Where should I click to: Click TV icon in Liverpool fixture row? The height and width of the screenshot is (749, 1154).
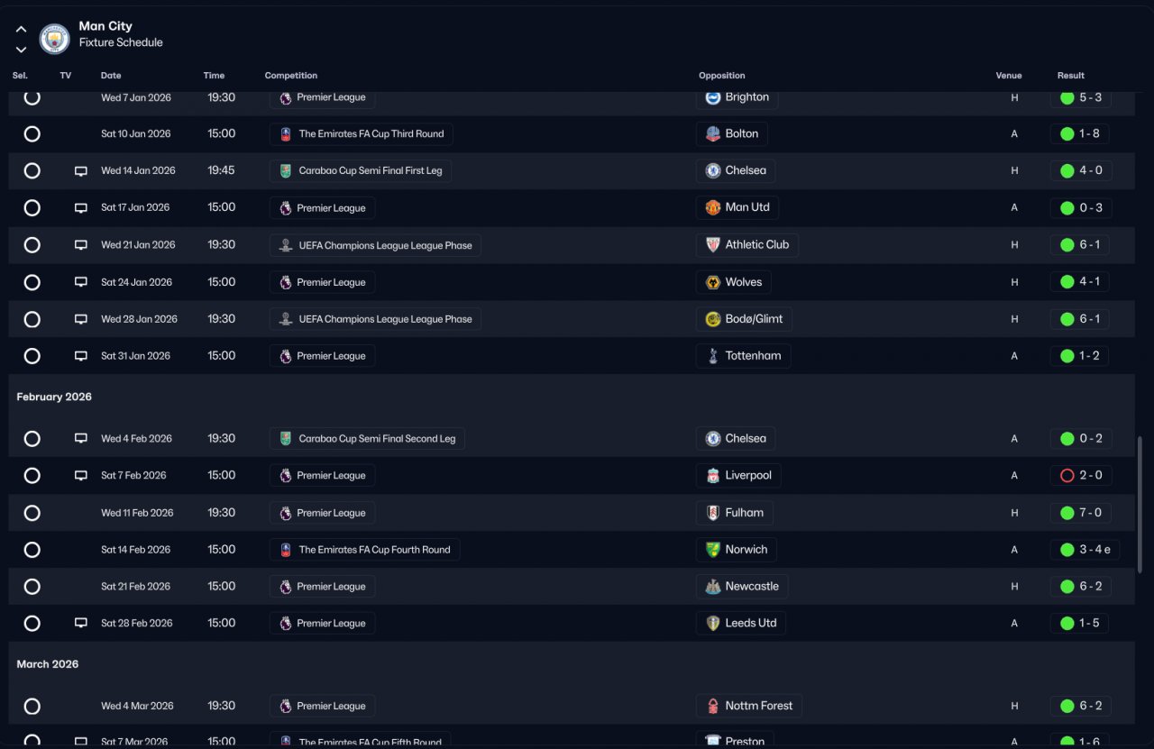(x=81, y=476)
